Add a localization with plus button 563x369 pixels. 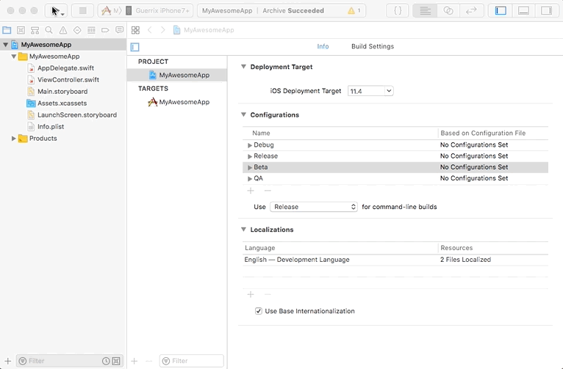251,294
